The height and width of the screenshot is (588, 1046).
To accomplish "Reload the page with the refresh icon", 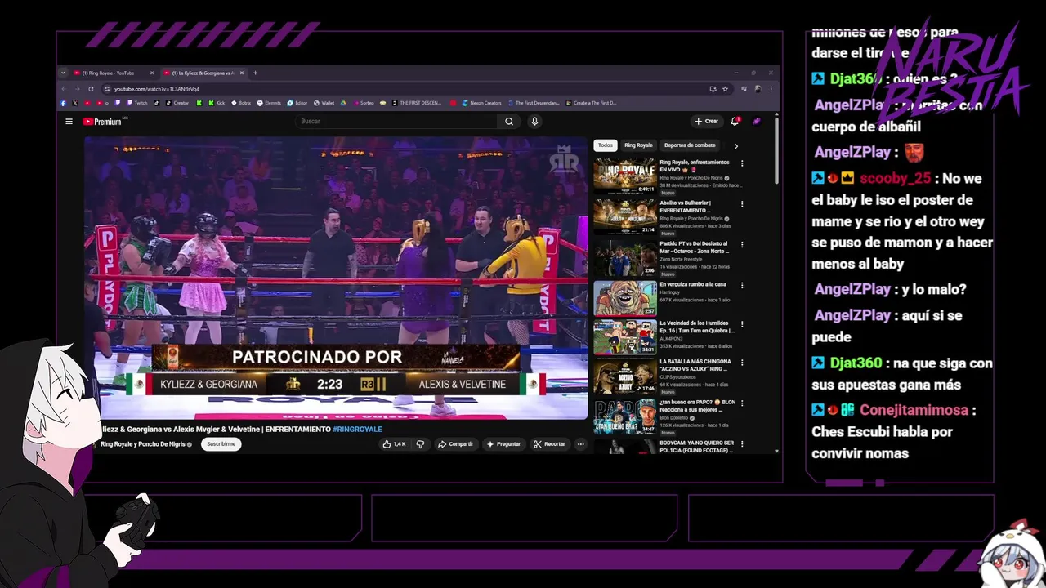I will [x=91, y=89].
